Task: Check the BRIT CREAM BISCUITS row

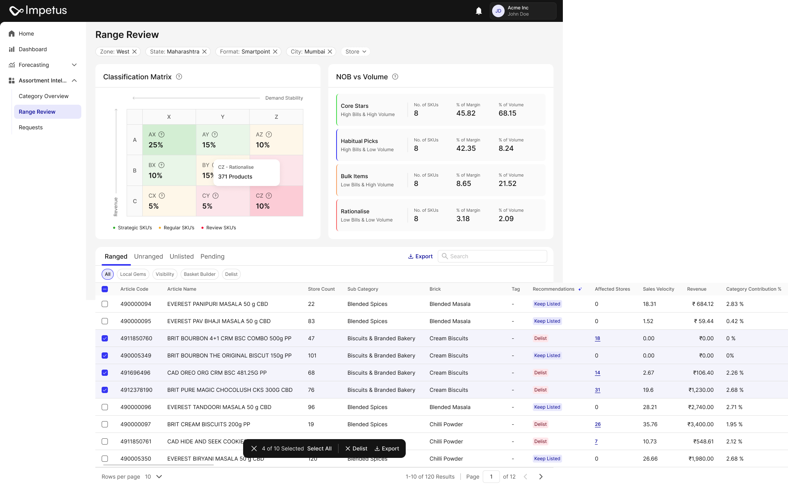Action: [105, 424]
